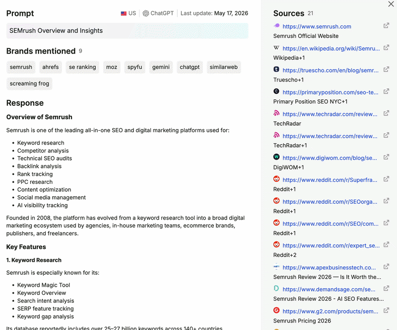Close the sources panel with X icon
This screenshot has width=397, height=330.
[391, 4]
